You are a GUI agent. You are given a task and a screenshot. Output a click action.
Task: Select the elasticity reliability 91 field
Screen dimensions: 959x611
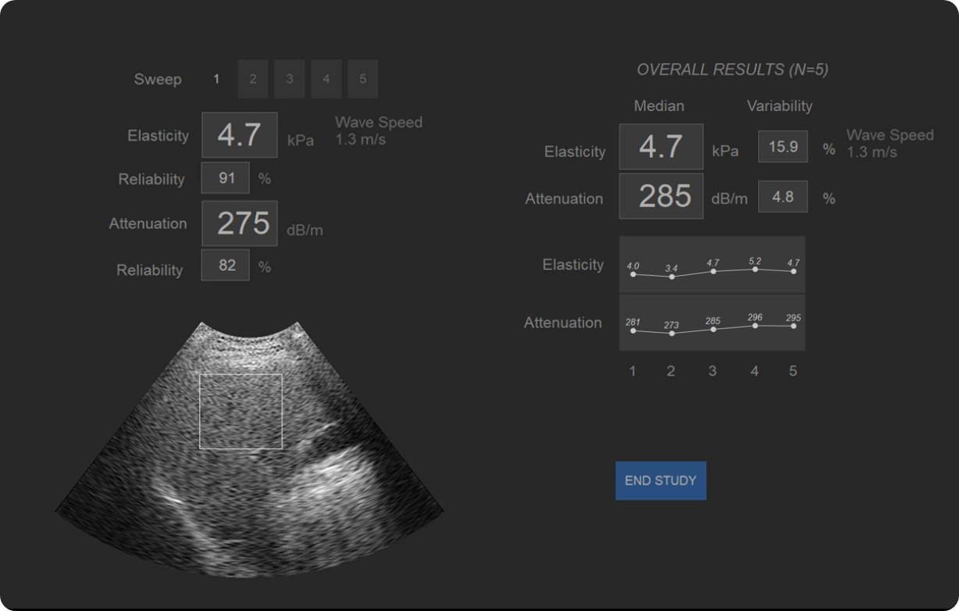click(226, 178)
